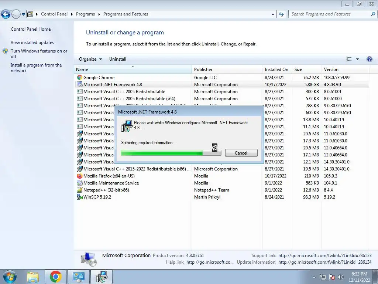This screenshot has height=284, width=378.
Task: Expand the address bar history dropdown
Action: (273, 14)
